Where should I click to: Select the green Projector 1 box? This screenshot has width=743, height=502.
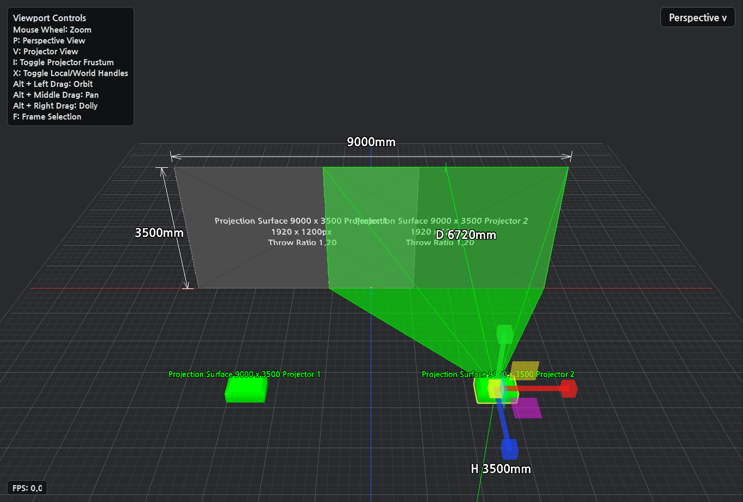pyautogui.click(x=246, y=389)
